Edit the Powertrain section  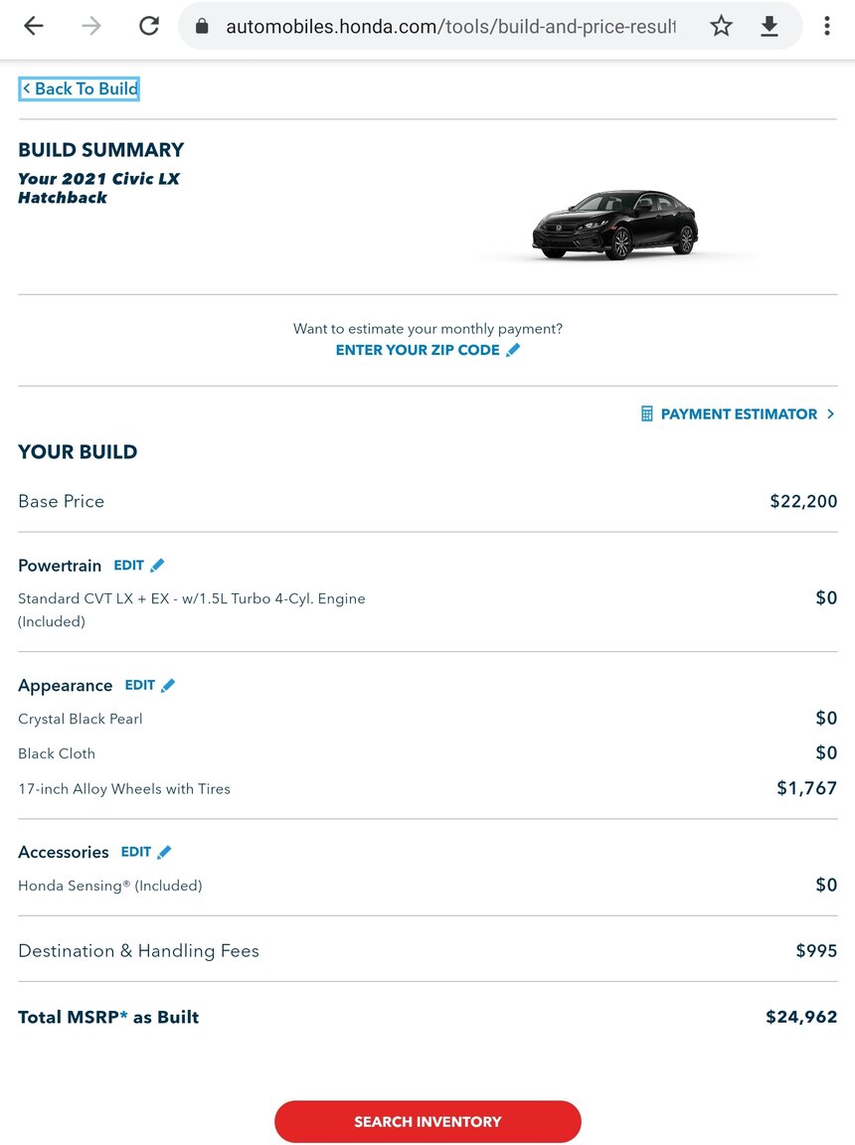click(128, 565)
